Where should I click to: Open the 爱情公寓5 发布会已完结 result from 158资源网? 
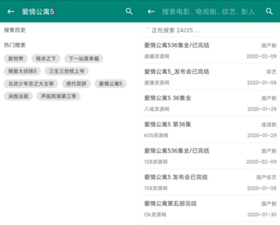(x=210, y=182)
